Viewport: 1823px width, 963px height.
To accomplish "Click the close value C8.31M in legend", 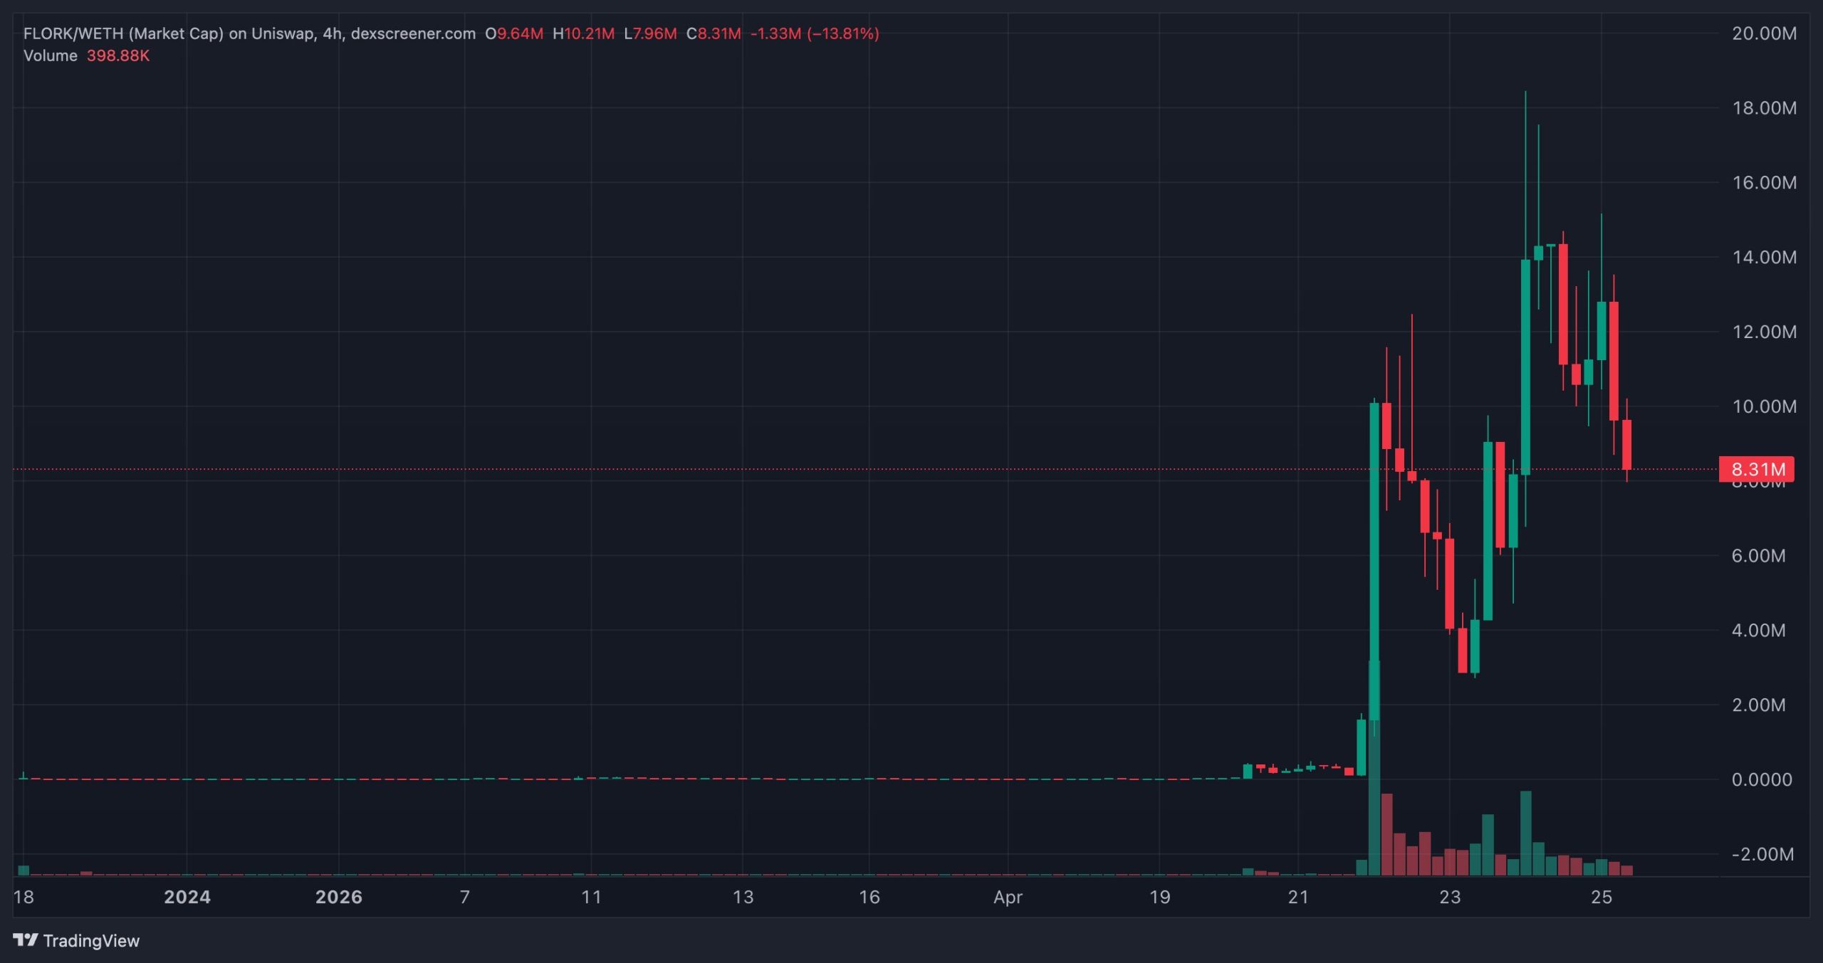I will (x=712, y=33).
